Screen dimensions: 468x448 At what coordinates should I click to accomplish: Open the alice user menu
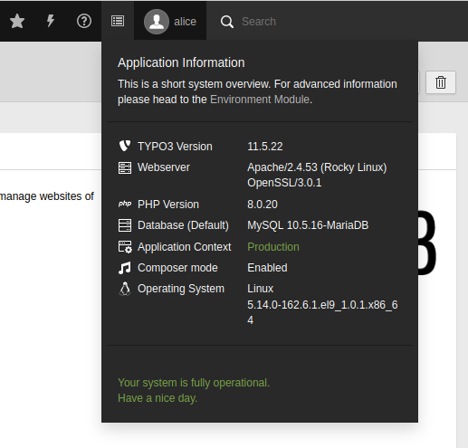[x=170, y=21]
